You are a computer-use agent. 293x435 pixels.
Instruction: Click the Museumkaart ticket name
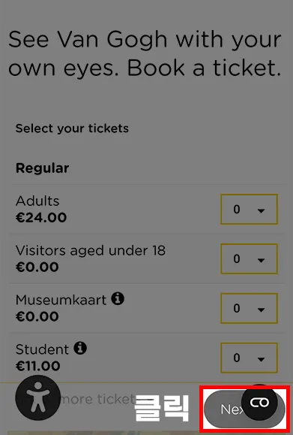[61, 300]
